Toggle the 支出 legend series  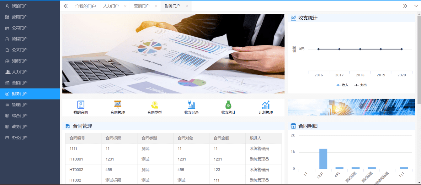click(360, 85)
